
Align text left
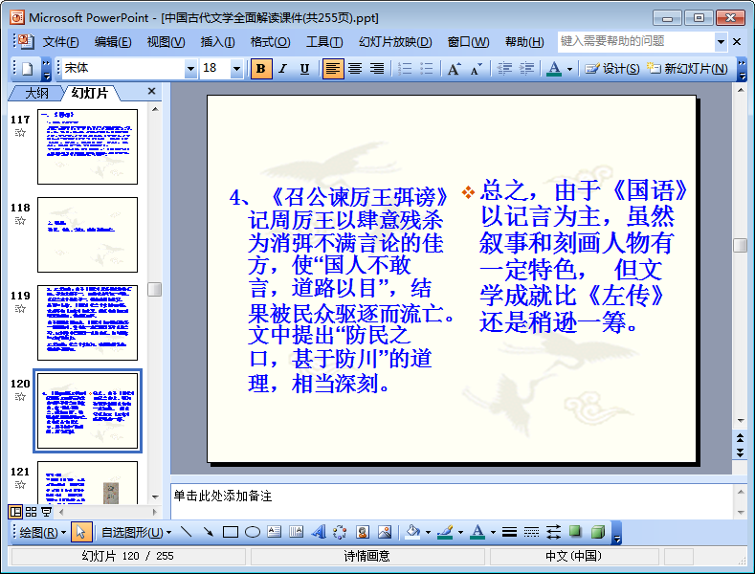(x=333, y=69)
